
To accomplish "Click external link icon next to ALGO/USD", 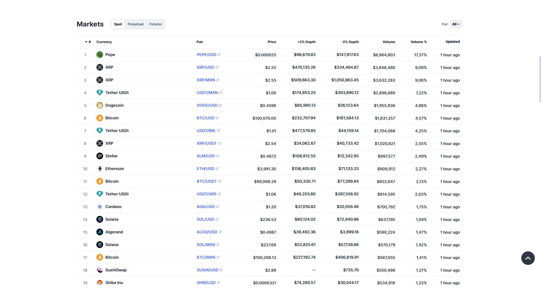I will (220, 232).
